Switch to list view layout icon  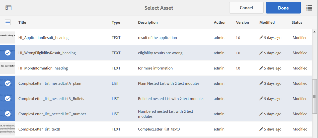point(309,8)
